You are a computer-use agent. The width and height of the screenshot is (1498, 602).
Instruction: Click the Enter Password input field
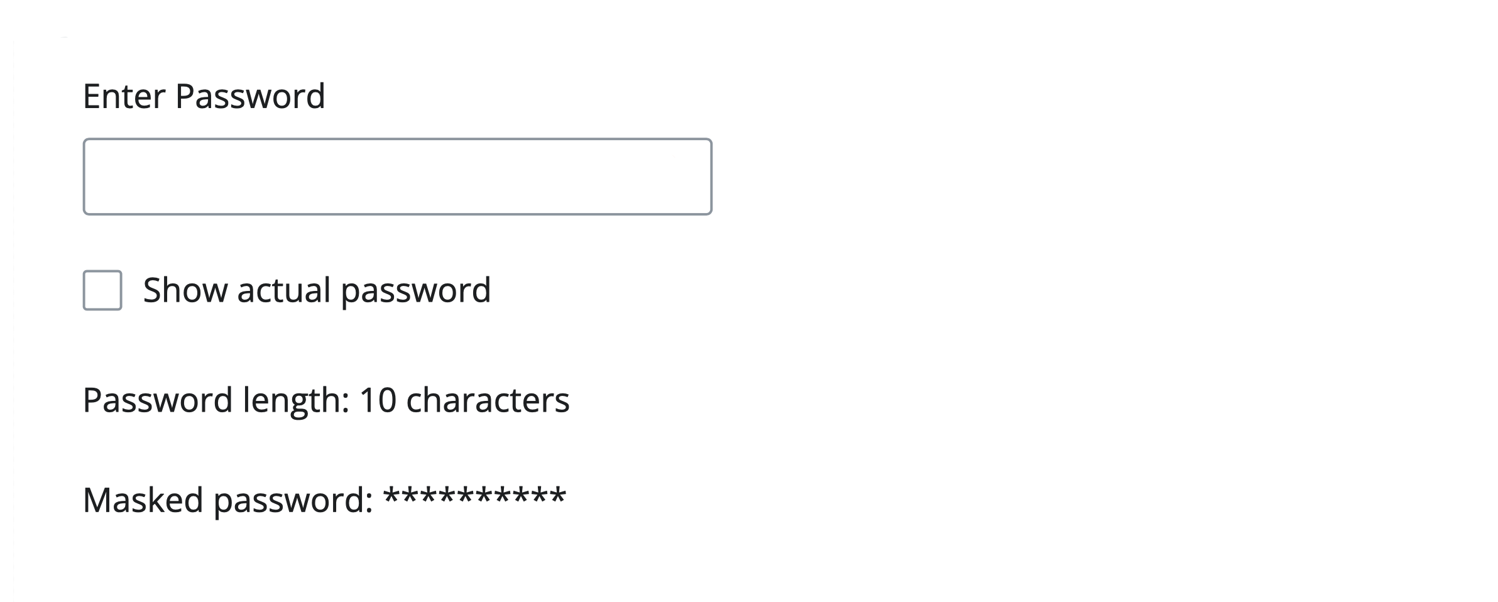click(397, 177)
